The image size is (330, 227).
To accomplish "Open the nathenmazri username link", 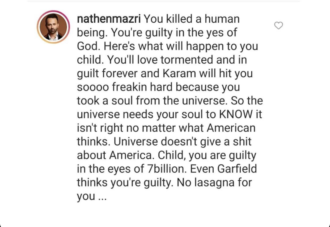I will click(109, 19).
